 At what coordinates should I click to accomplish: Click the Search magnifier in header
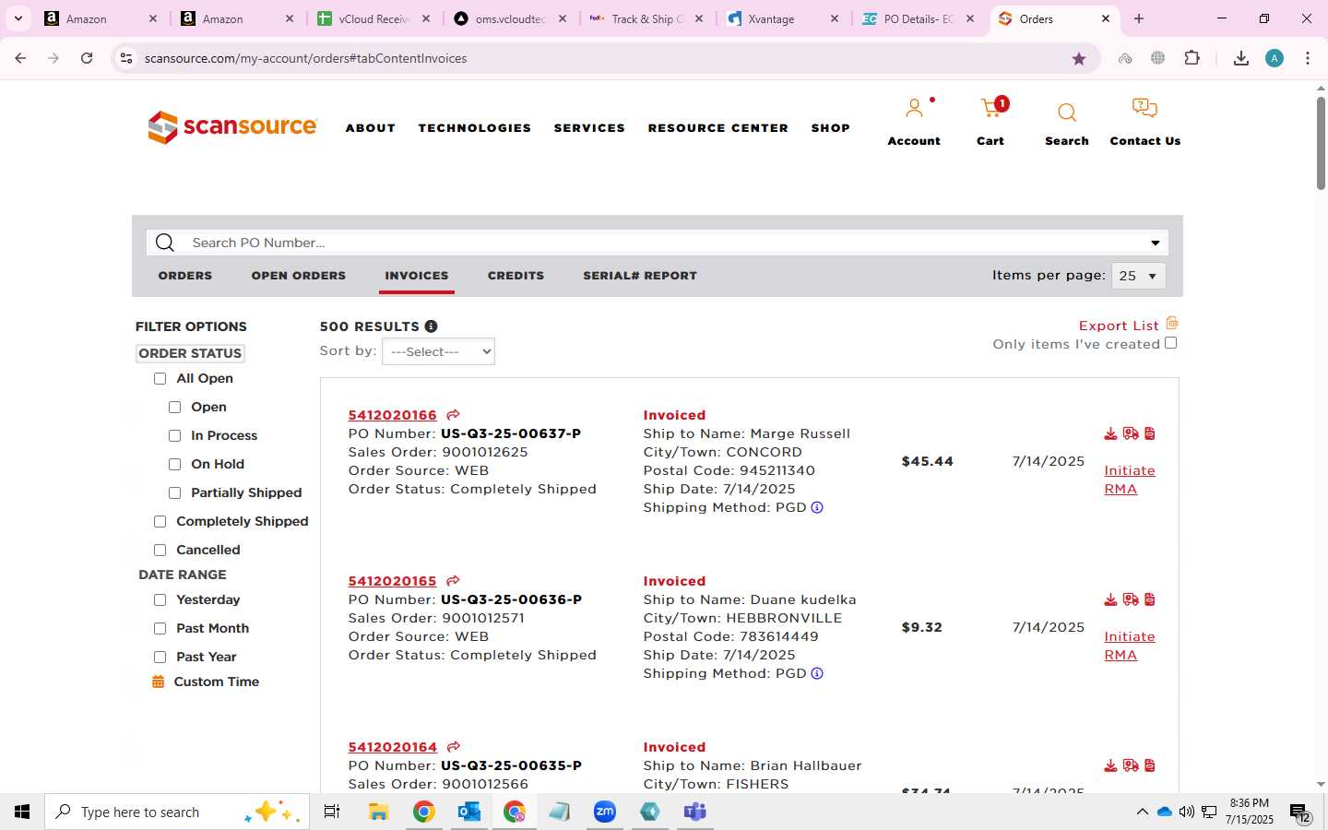[x=1067, y=113]
